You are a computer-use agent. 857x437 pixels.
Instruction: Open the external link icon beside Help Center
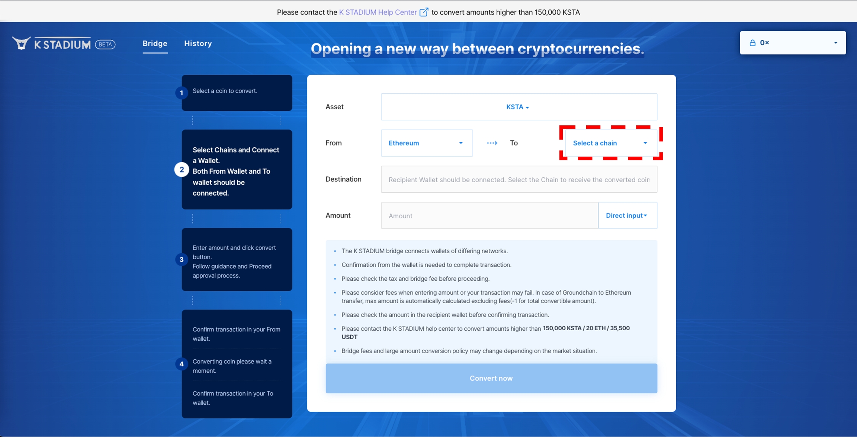point(424,12)
